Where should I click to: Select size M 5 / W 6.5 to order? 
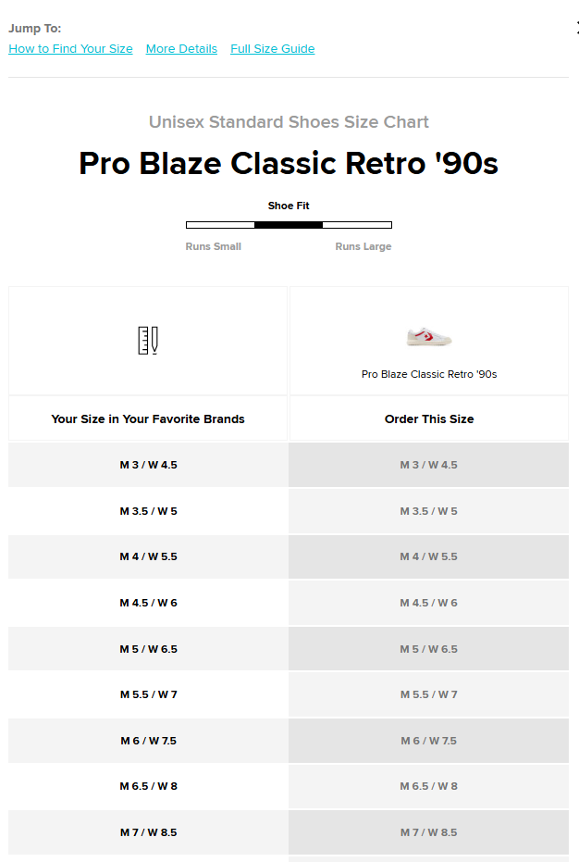point(428,648)
